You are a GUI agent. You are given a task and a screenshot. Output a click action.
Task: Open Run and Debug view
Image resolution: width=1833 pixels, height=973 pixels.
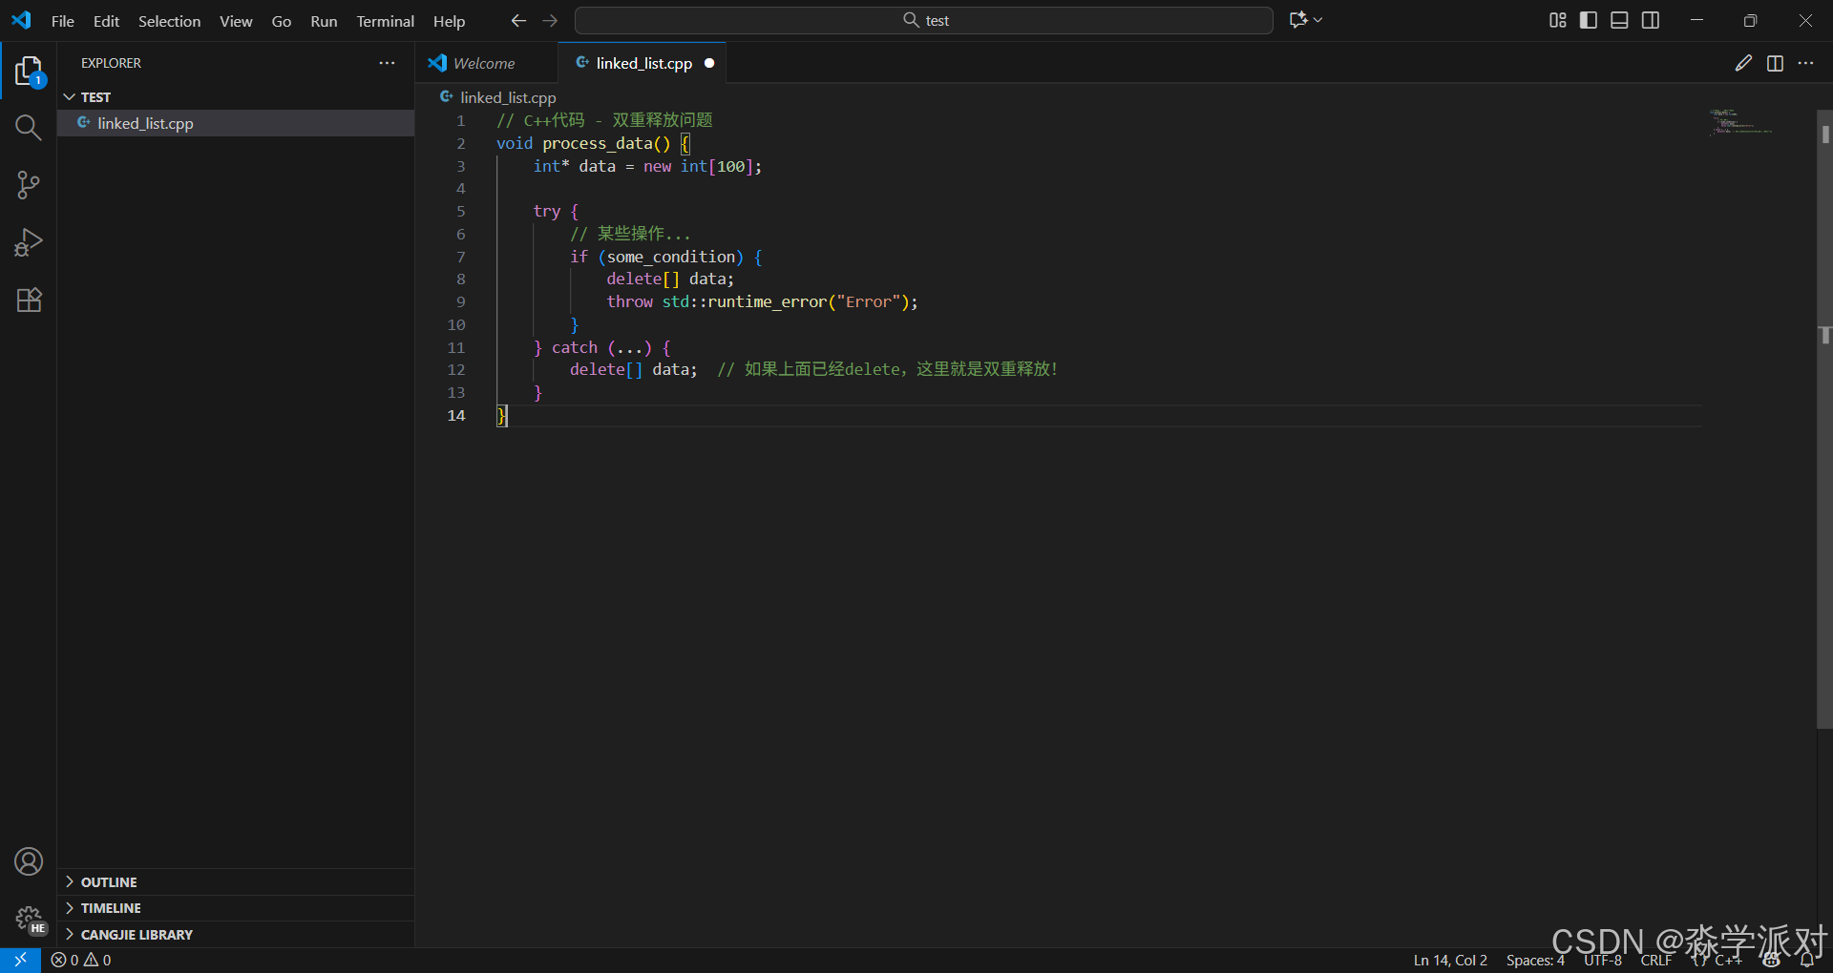29,242
